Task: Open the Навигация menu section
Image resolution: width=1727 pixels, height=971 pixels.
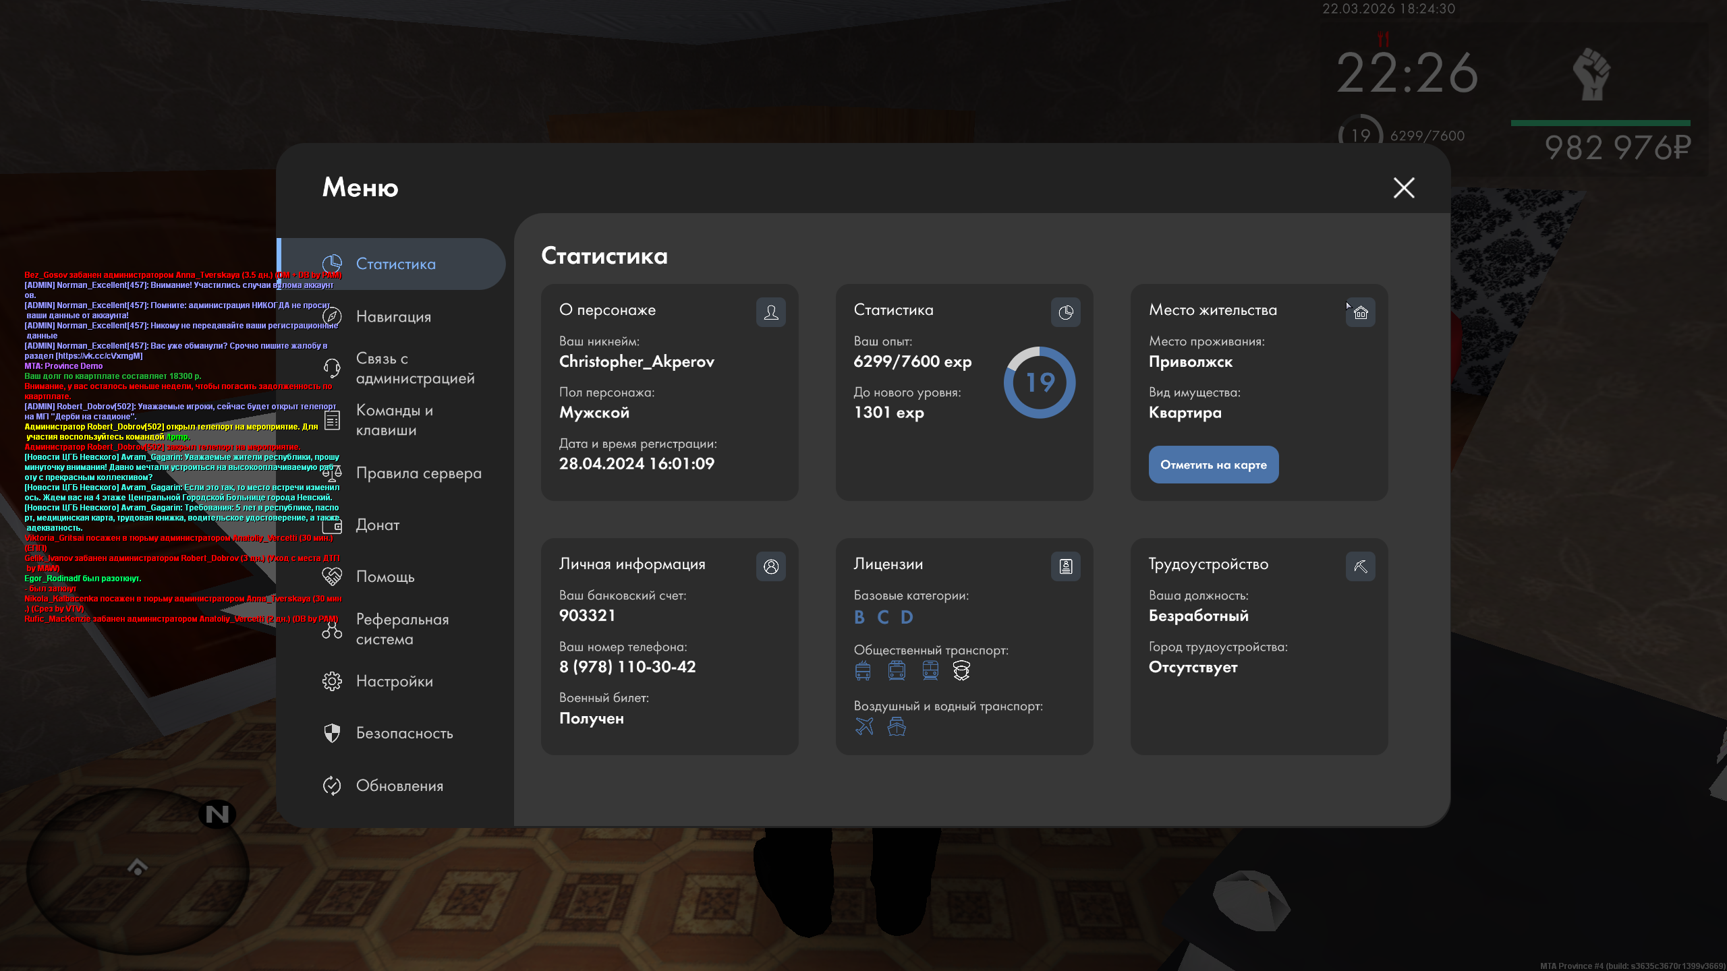Action: pyautogui.click(x=393, y=317)
